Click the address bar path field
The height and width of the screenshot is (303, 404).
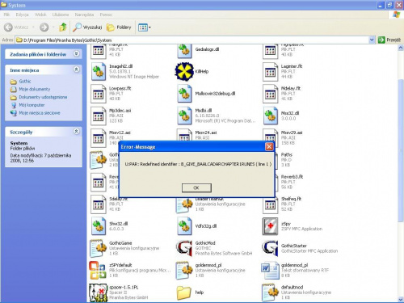(192, 40)
